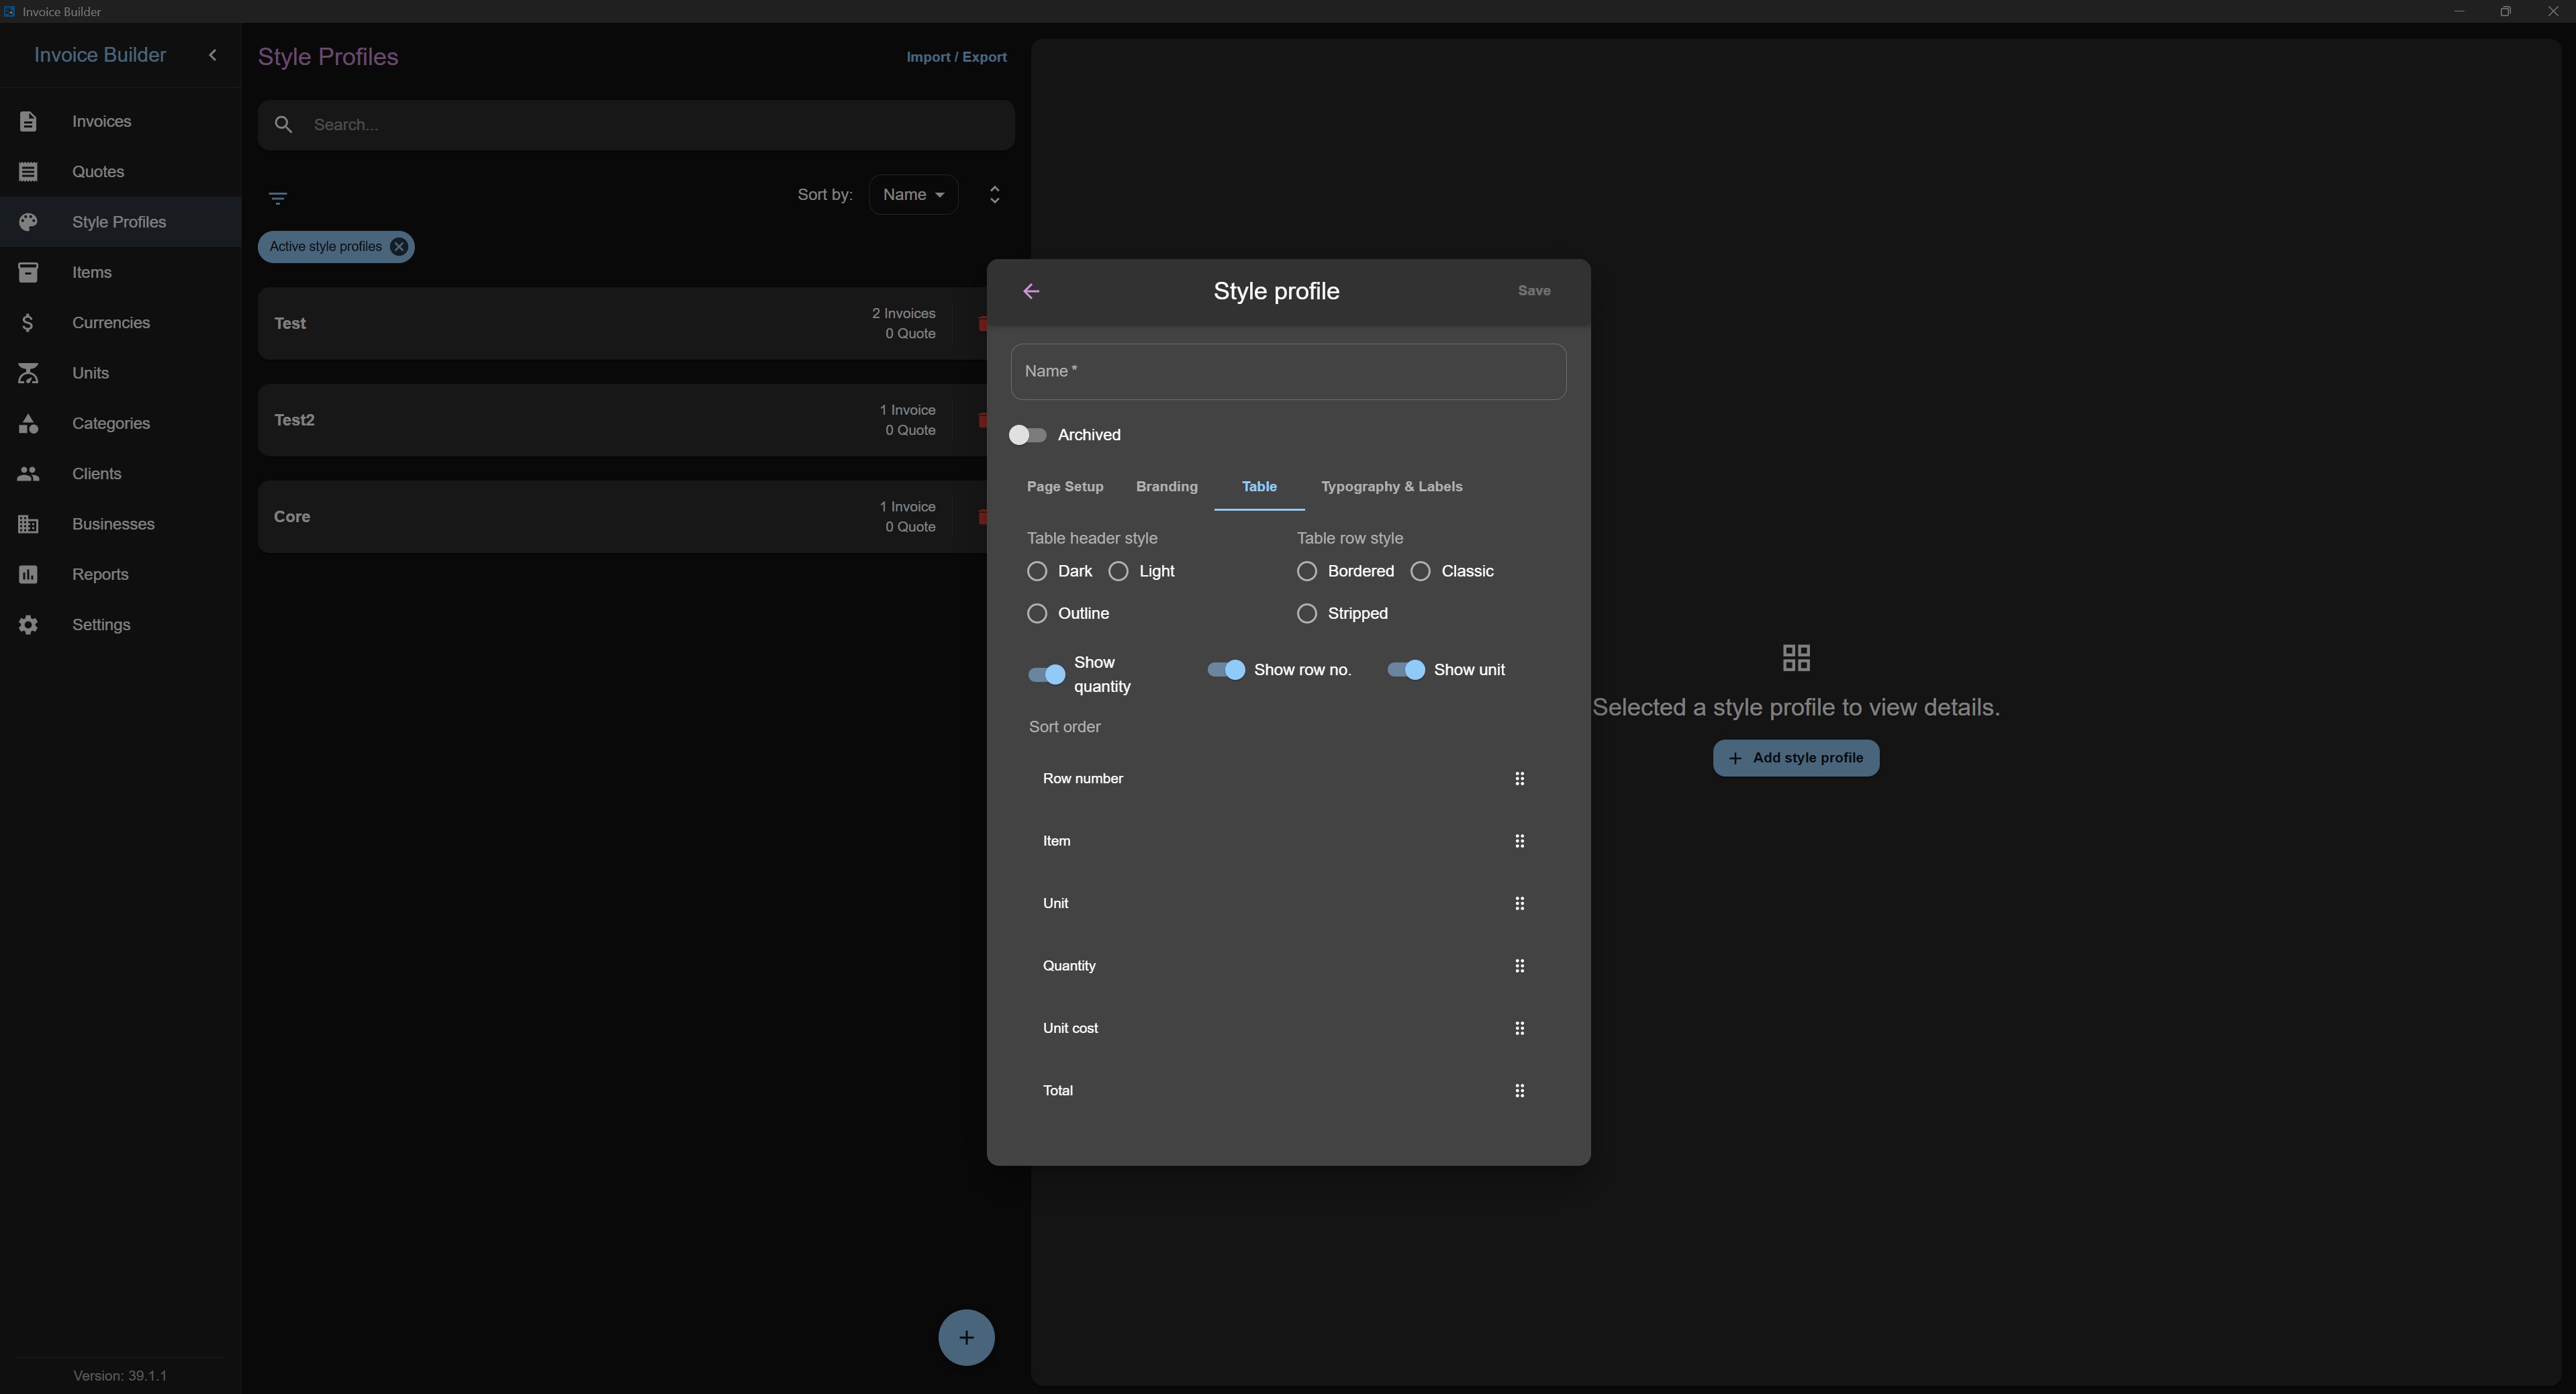Click the Import / Export link
The image size is (2576, 1394).
[956, 57]
